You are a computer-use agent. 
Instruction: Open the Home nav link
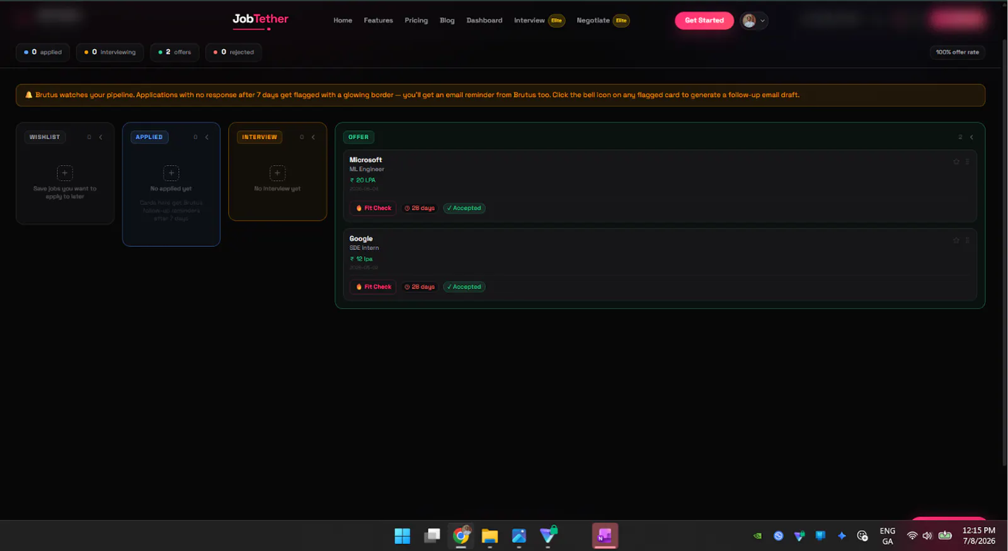point(343,21)
